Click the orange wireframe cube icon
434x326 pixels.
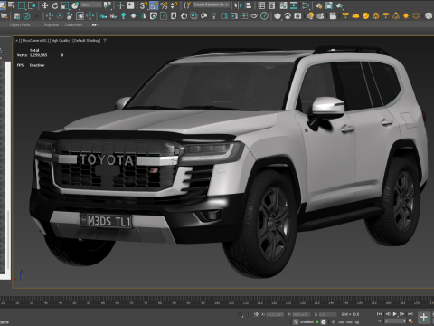pos(375,15)
